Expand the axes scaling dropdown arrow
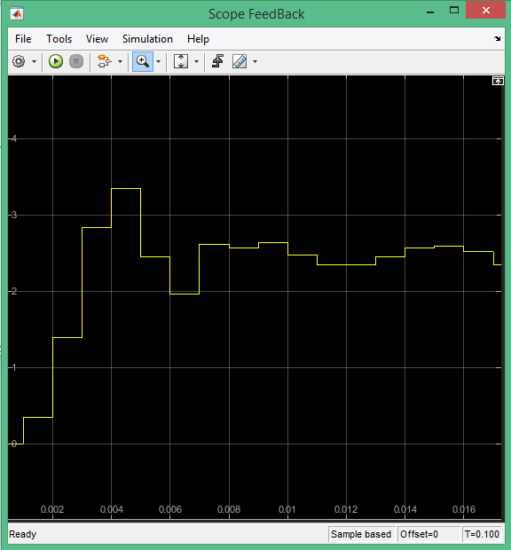The image size is (511, 550). coord(196,62)
